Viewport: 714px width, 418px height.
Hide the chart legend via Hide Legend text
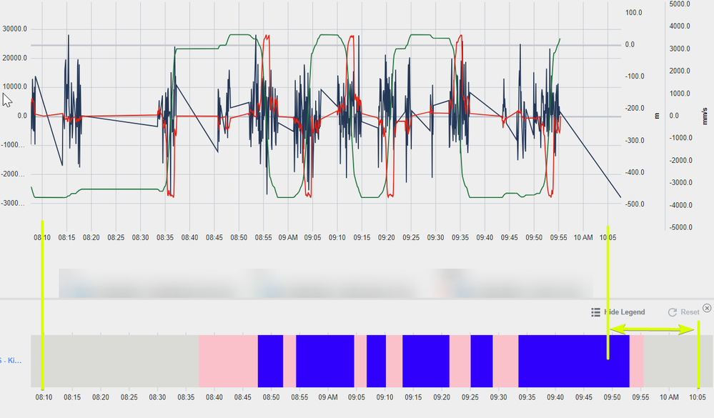click(624, 312)
